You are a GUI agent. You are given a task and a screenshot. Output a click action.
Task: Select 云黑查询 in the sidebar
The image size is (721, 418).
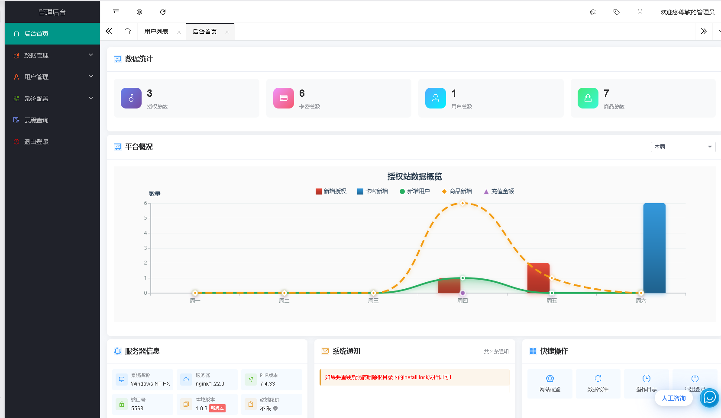52,120
